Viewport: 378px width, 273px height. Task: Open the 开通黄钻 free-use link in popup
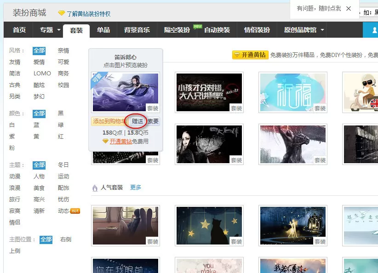pos(121,142)
